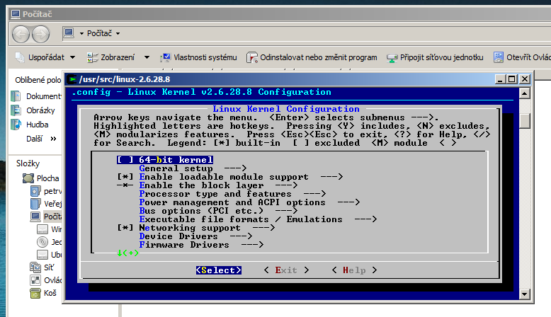Image resolution: width=551 pixels, height=317 pixels.
Task: Open dropdown arrow before Počítač breadcrumb
Action: (81, 34)
